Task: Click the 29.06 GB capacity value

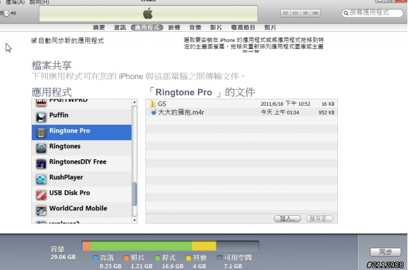Action: pos(63,257)
